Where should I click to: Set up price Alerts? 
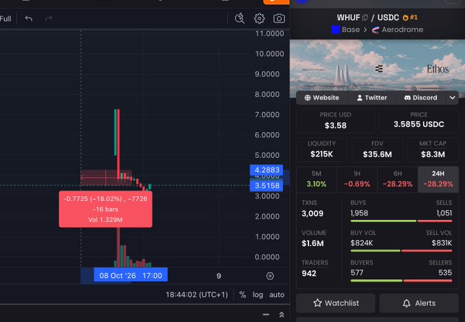click(x=419, y=303)
